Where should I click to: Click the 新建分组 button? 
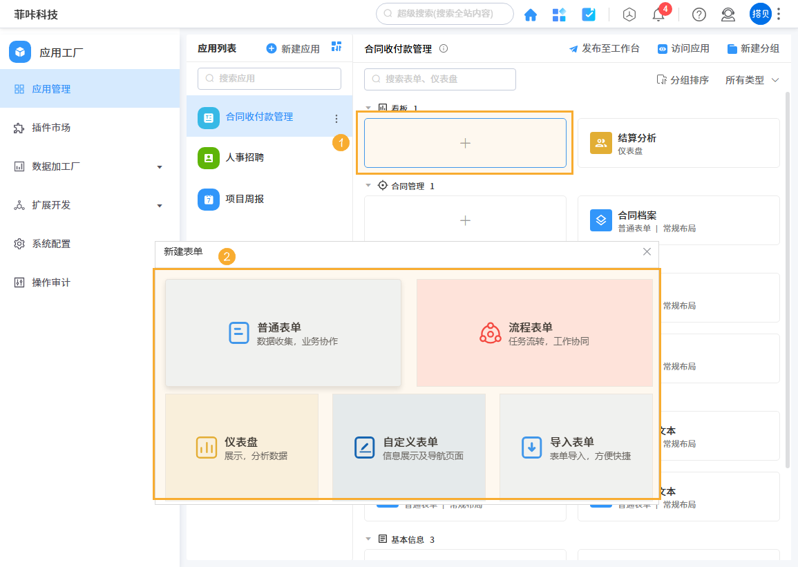click(752, 48)
